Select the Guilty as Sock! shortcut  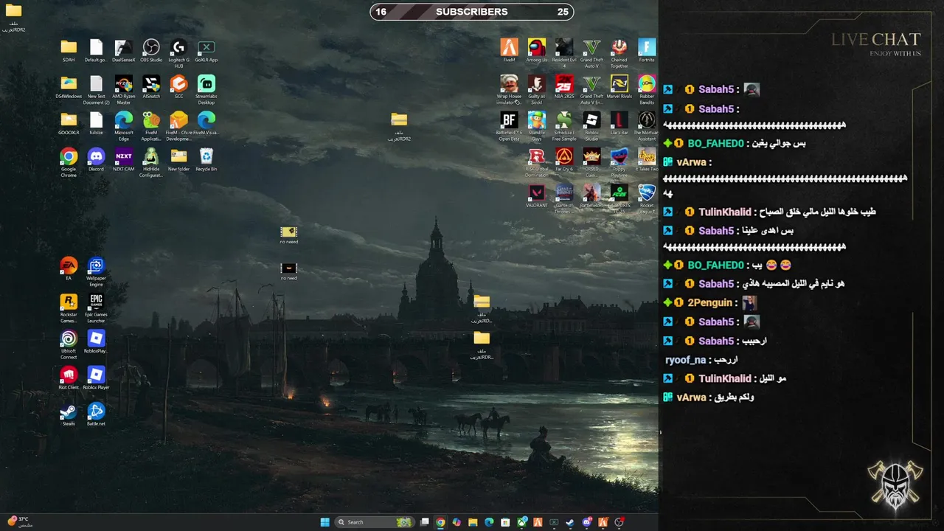click(537, 90)
